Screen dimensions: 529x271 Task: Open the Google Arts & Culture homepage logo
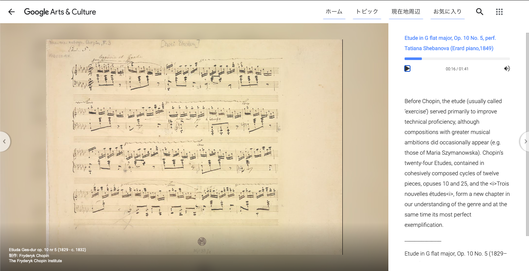coord(60,12)
